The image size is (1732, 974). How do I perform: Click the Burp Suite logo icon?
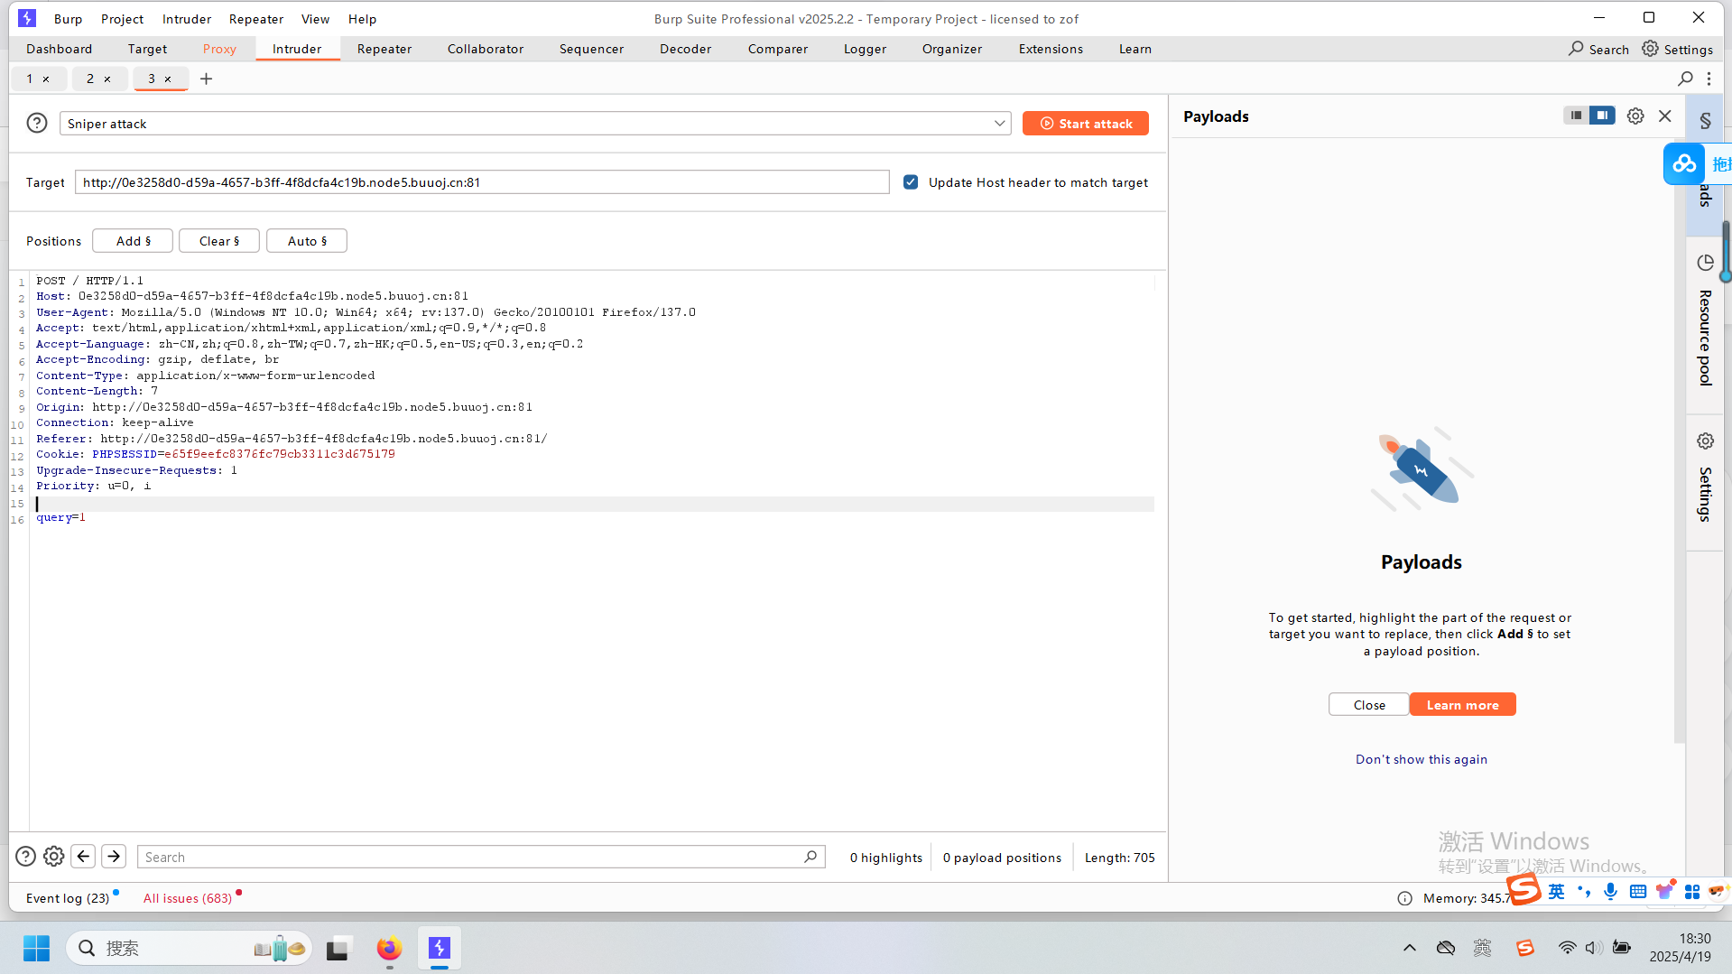(27, 18)
